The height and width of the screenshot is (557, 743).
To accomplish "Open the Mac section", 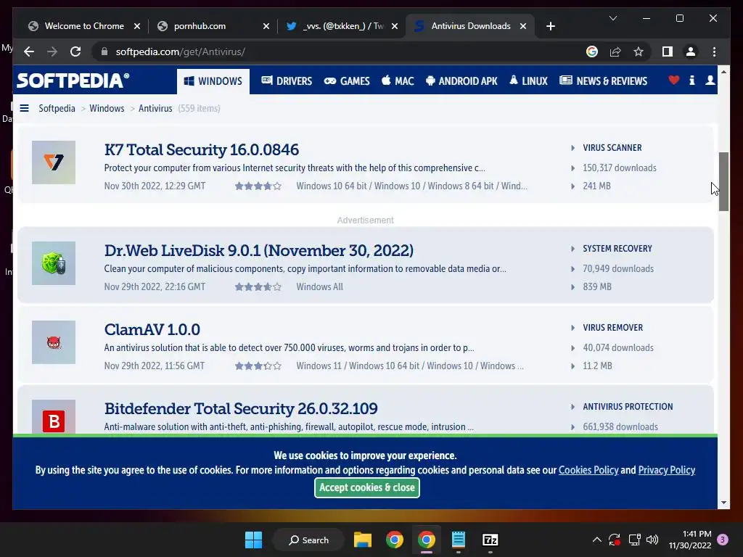I will click(x=398, y=81).
